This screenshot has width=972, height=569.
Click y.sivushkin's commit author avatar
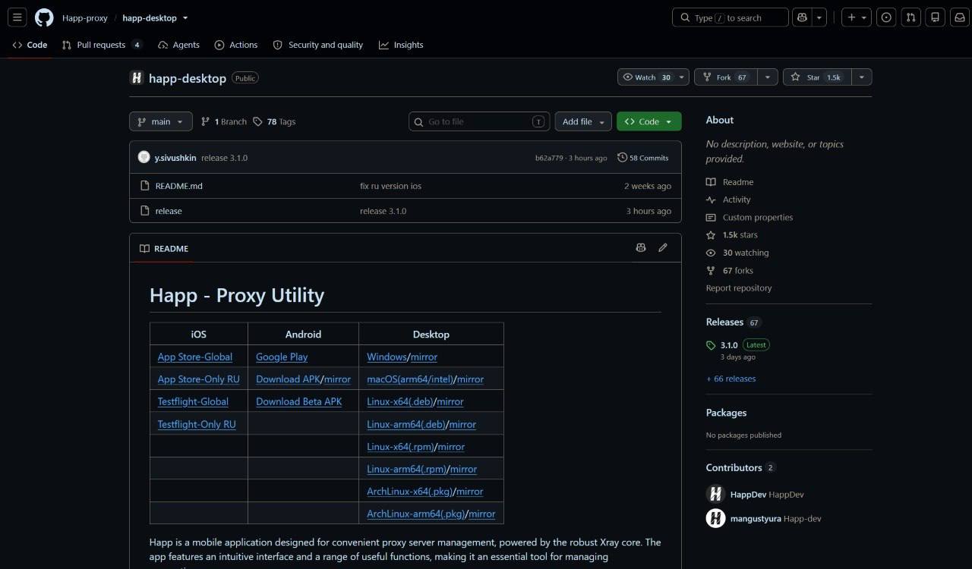[144, 157]
